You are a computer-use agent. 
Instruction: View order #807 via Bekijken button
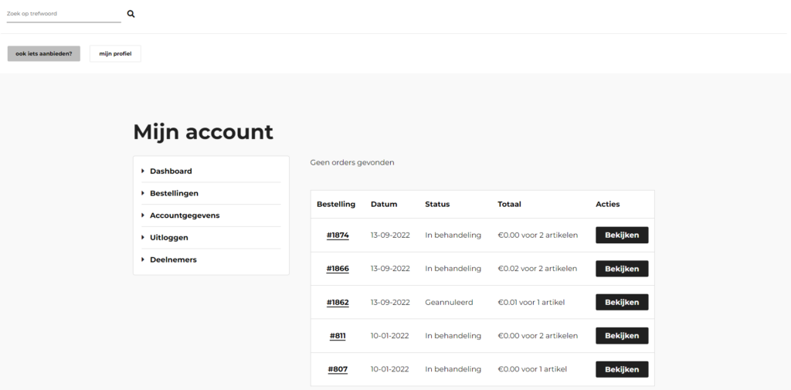[622, 369]
